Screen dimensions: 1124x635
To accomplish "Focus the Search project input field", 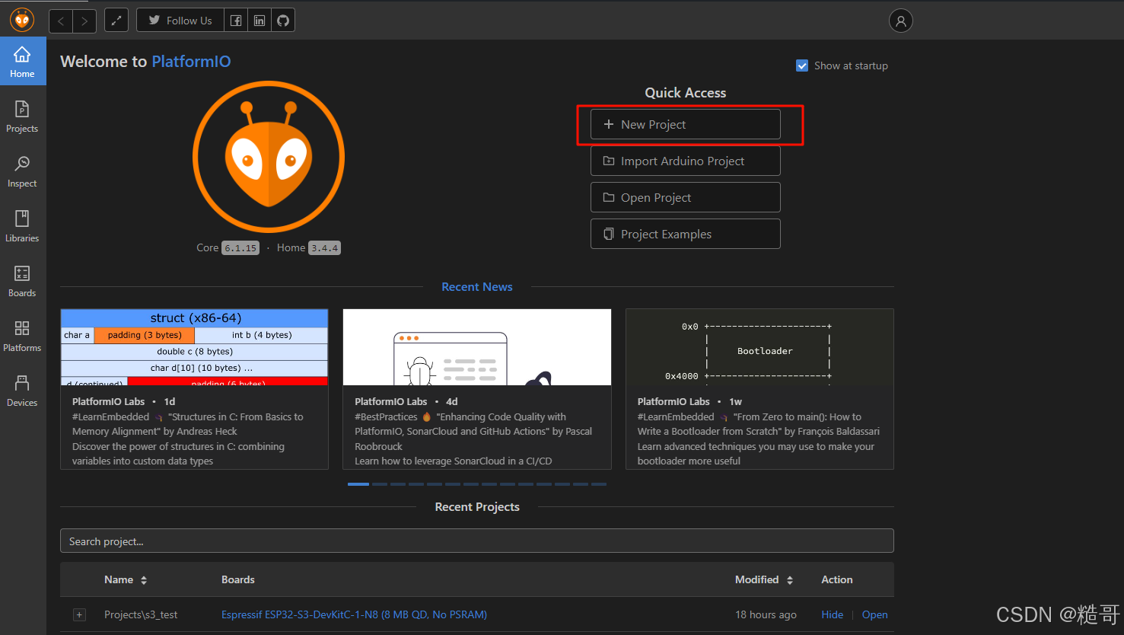I will (x=477, y=541).
